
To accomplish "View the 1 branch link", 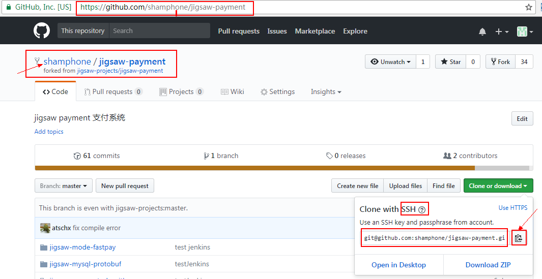I will tap(221, 156).
